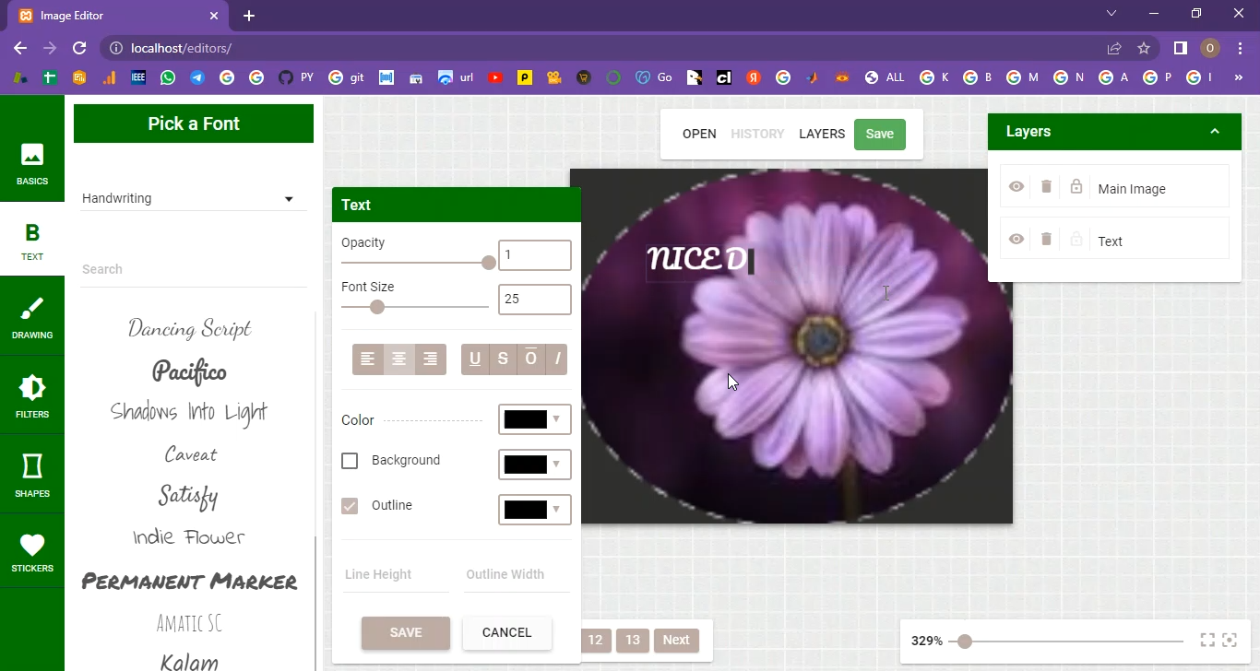Uncheck the Outline checkbox
Screen dimensions: 1260x671
[x=350, y=506]
